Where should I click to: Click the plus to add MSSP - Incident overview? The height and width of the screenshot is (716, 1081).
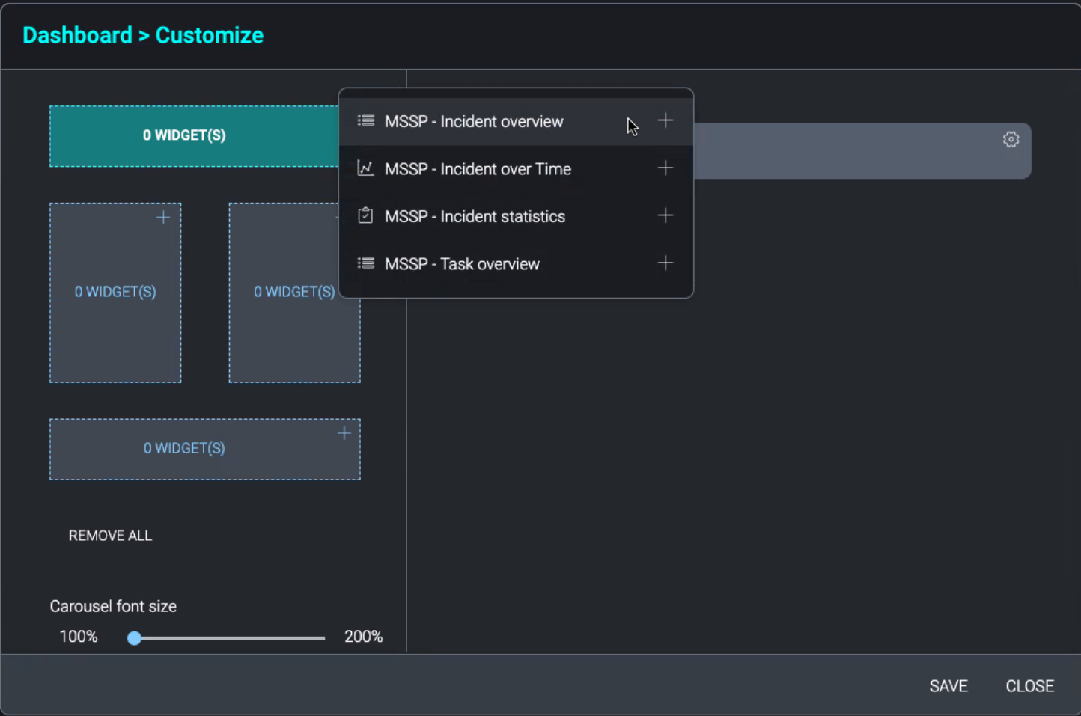click(x=665, y=120)
